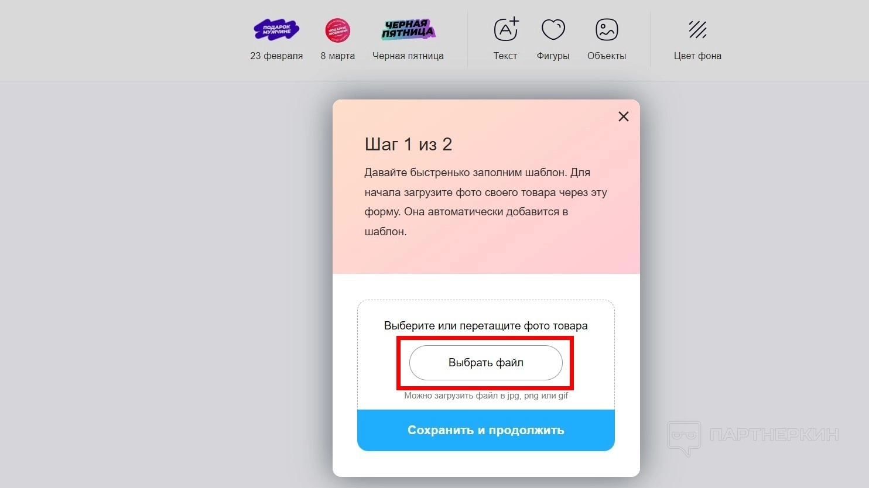Click the Выбрать файл button

[x=486, y=363]
